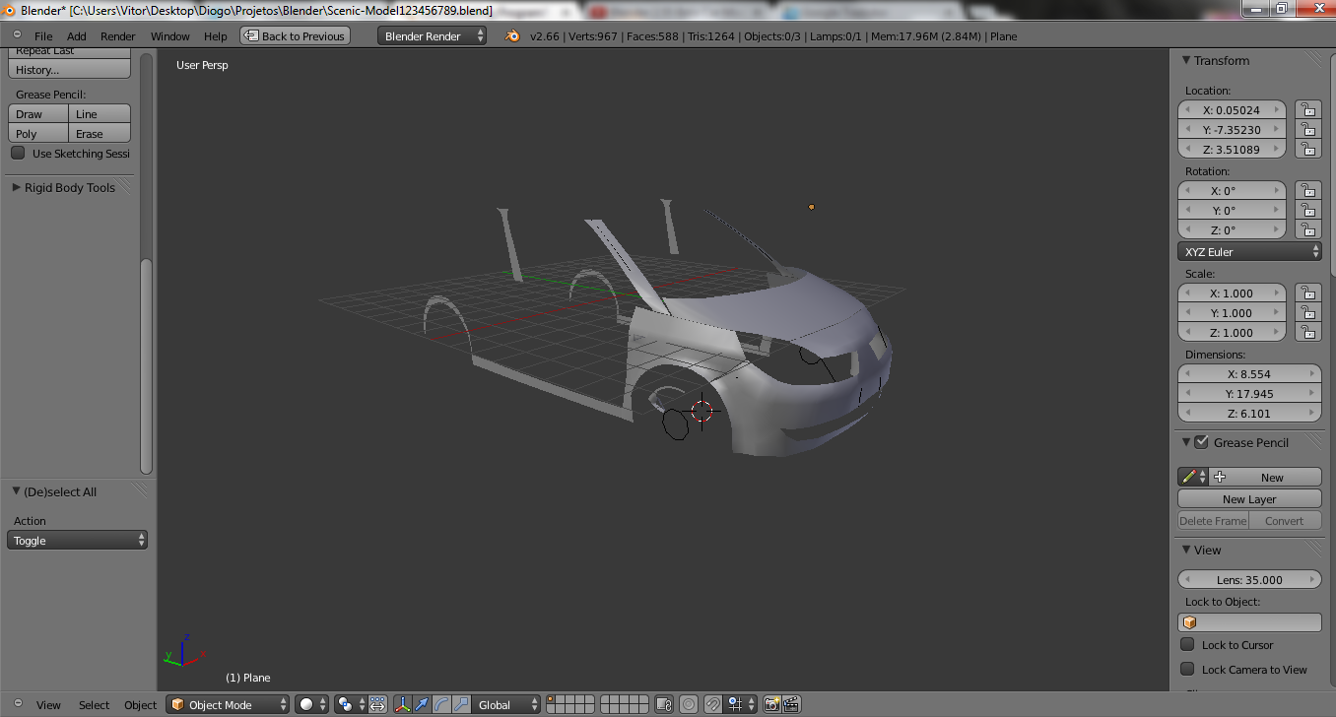Click the Lens 35.000 value field

[x=1249, y=580]
